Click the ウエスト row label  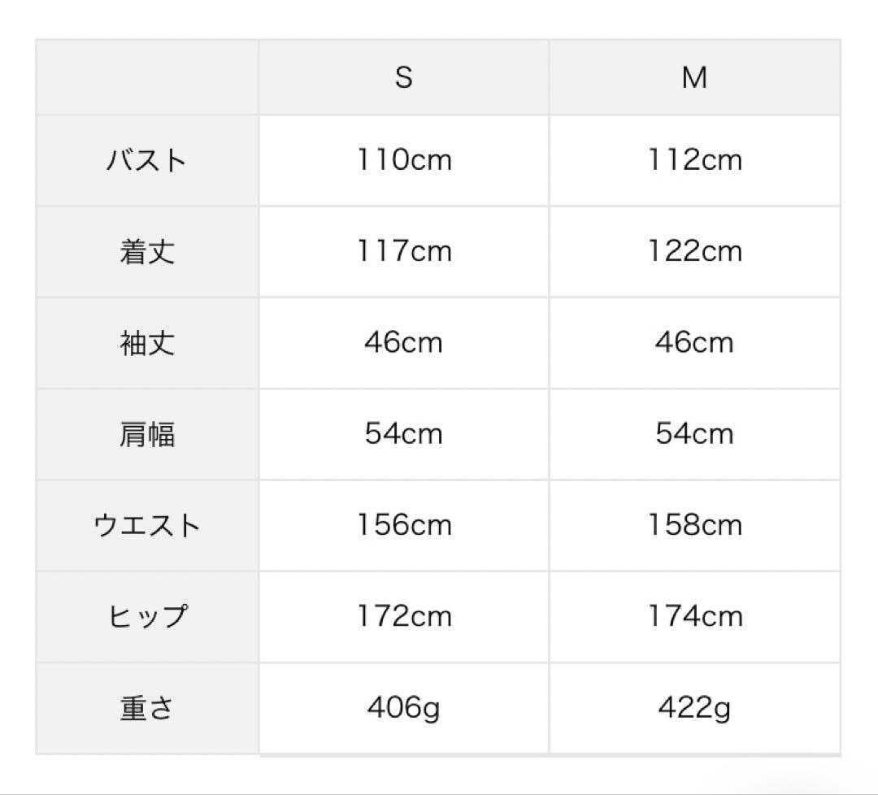pos(147,525)
